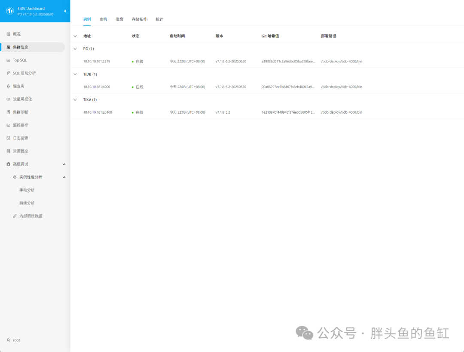Viewport: 464px width, 352px height.
Task: Open 持续分析 in the sidebar
Action: tap(27, 203)
